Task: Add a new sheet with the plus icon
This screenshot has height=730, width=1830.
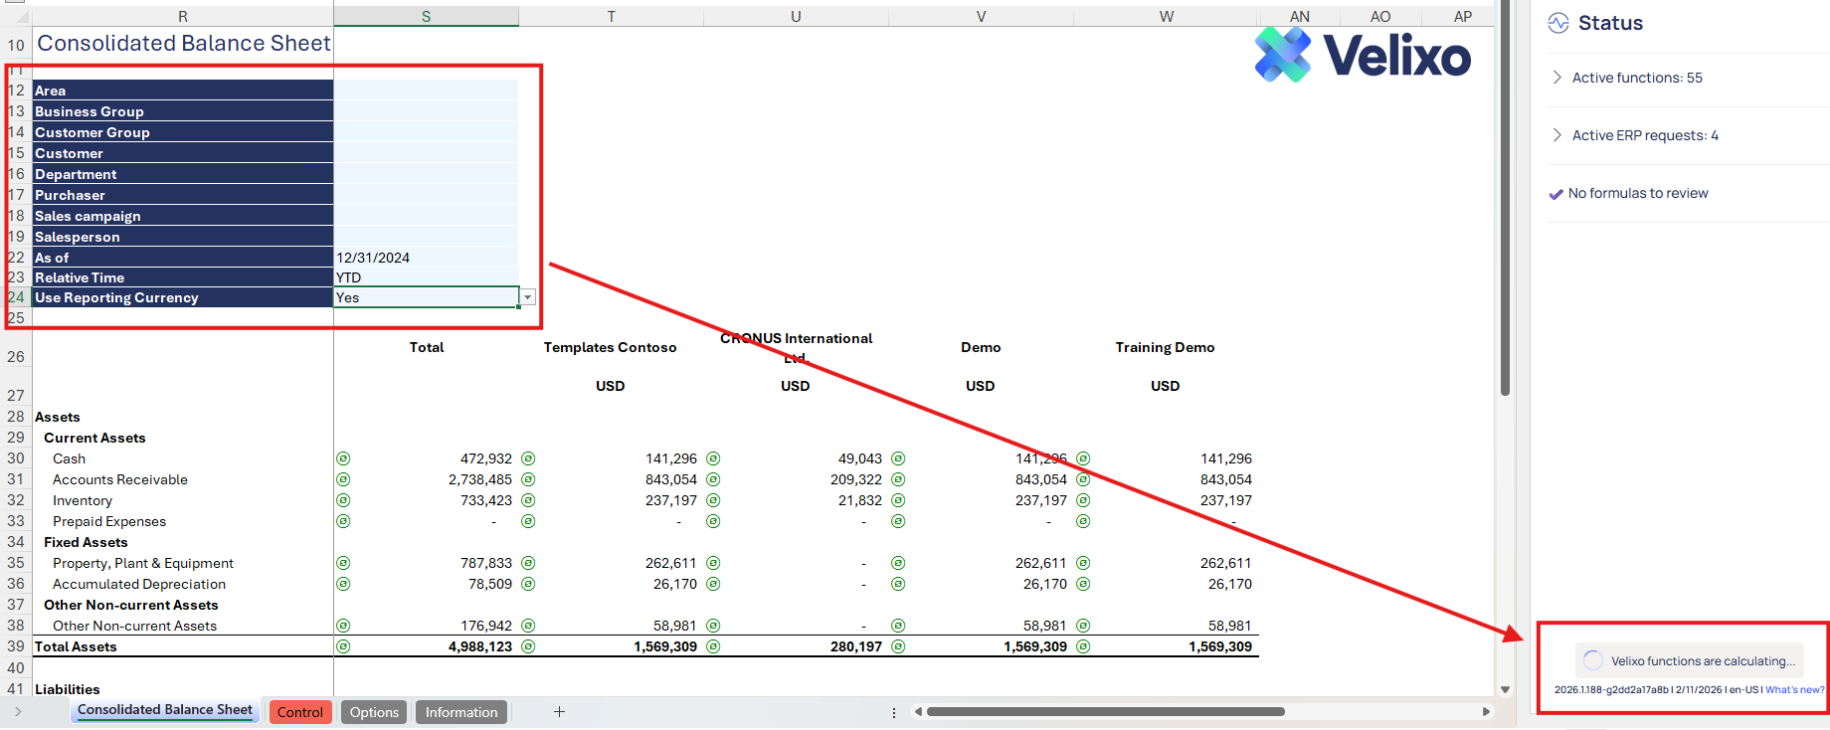Action: (x=559, y=712)
